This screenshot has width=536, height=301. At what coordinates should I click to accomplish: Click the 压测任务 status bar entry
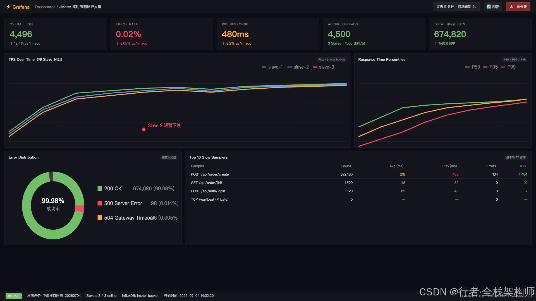(x=54, y=296)
